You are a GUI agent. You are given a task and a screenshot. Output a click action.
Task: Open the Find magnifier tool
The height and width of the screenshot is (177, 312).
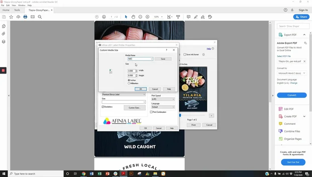pos(40,17)
